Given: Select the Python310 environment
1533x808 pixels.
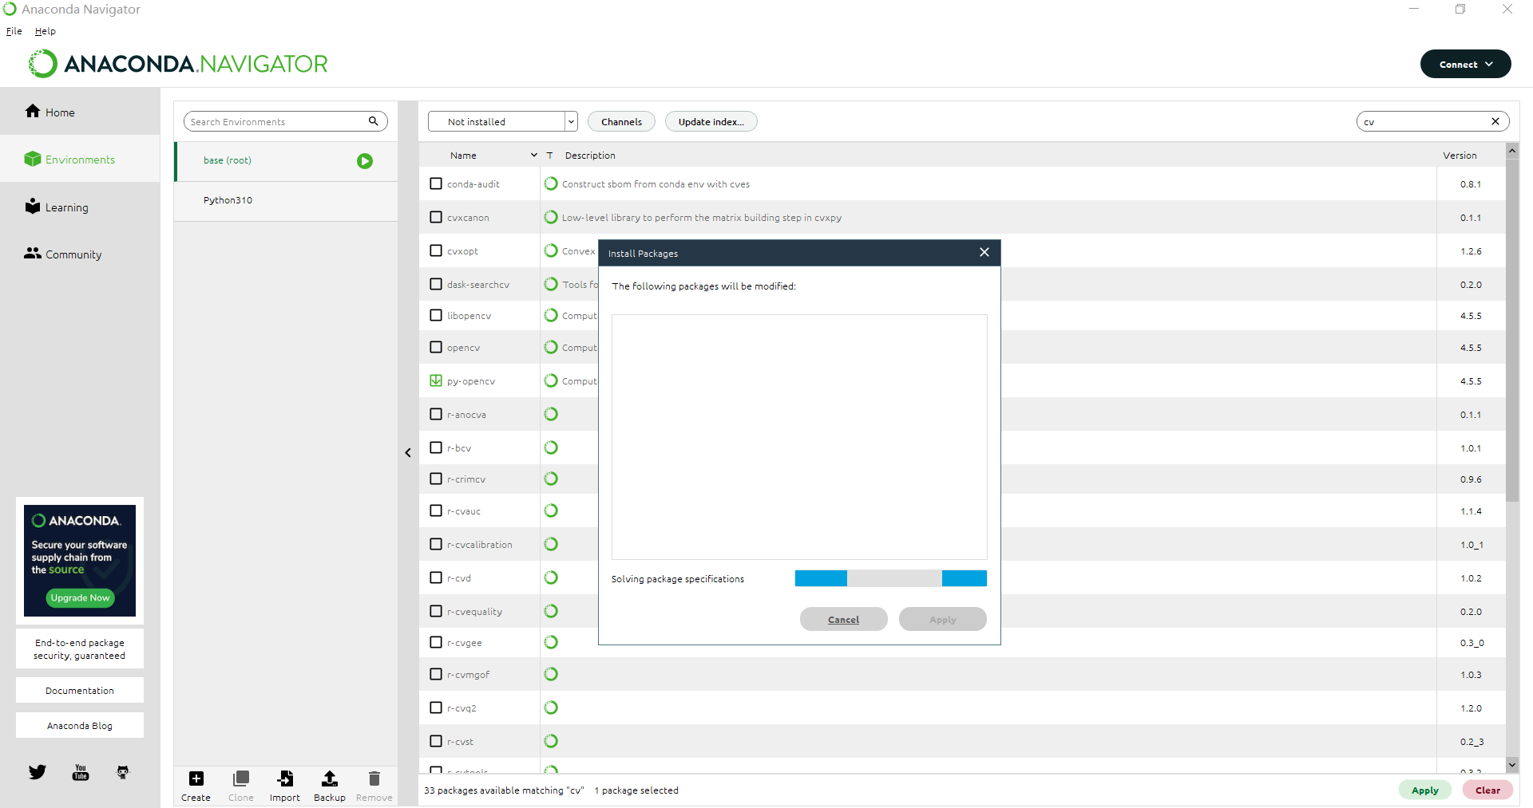Looking at the screenshot, I should [x=286, y=200].
